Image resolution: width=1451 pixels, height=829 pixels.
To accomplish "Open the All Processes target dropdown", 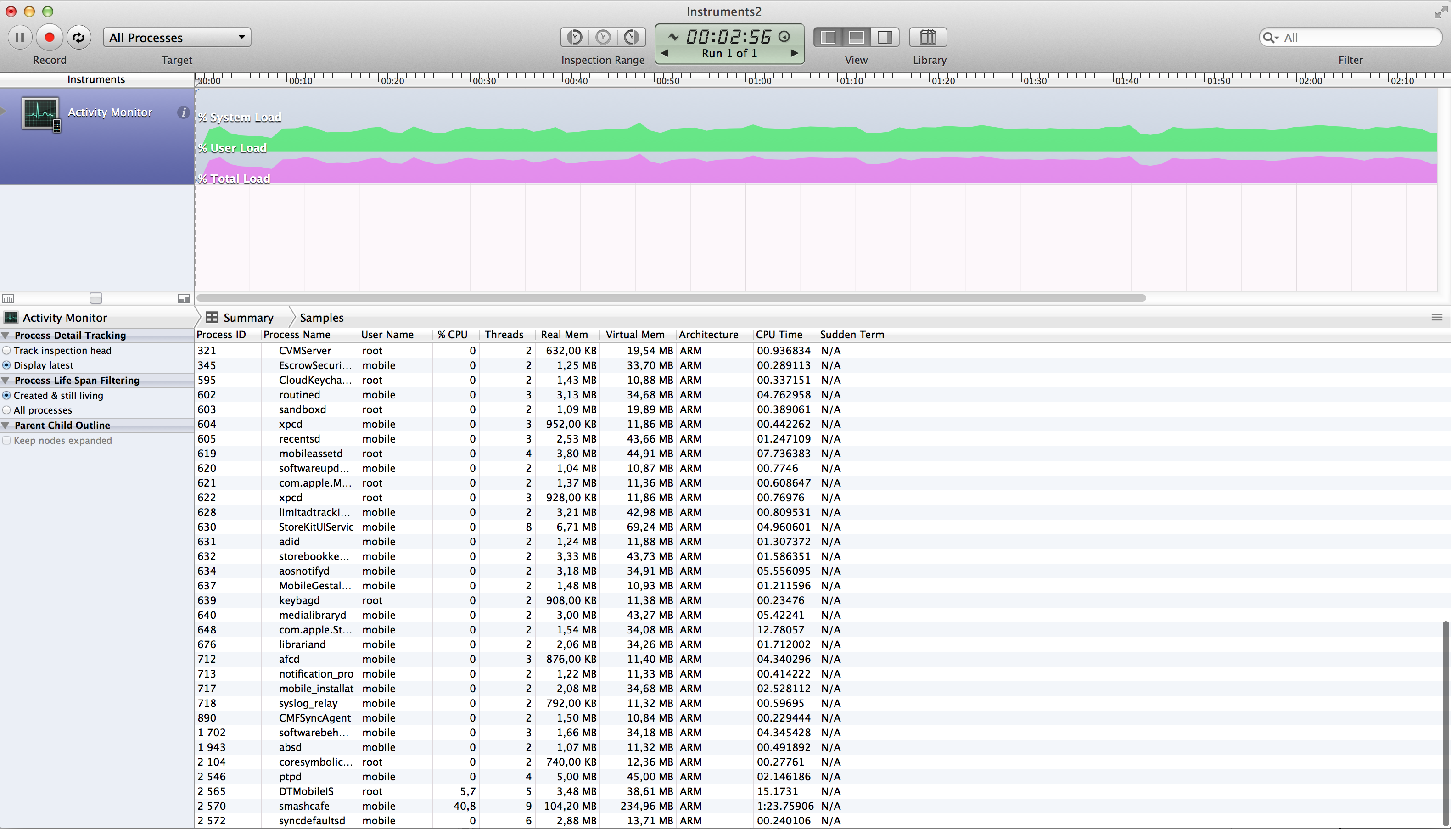I will tap(176, 38).
